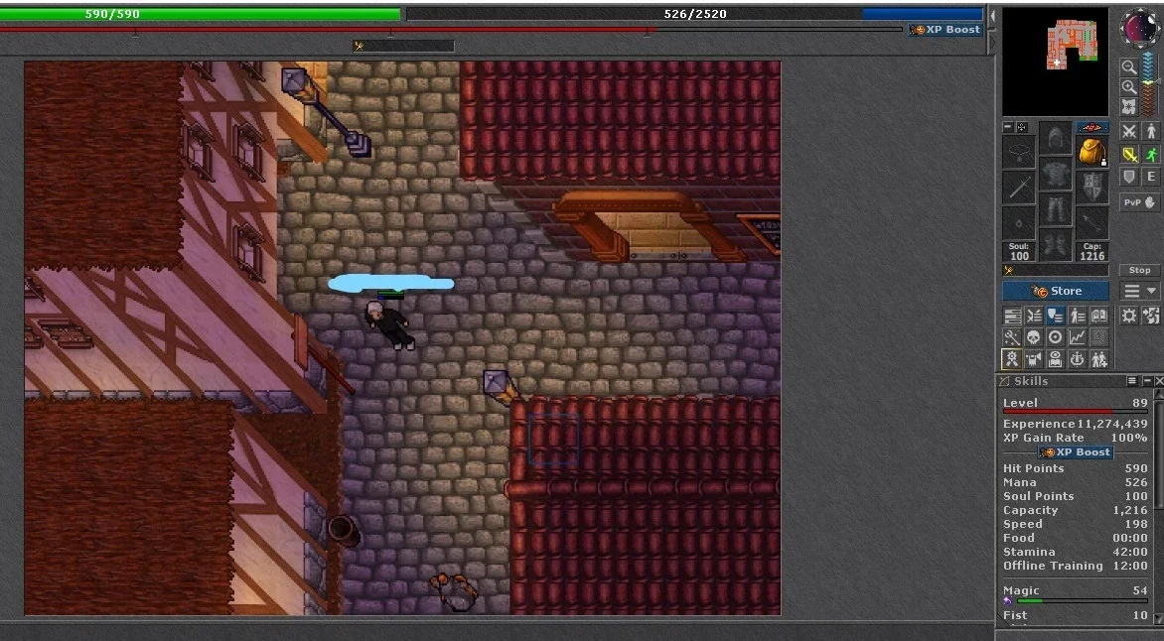Toggle the person with list panel
Screen dimensions: 1164x641
click(x=1077, y=316)
